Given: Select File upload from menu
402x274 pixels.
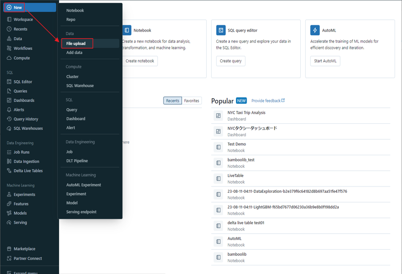Looking at the screenshot, I should (x=76, y=44).
